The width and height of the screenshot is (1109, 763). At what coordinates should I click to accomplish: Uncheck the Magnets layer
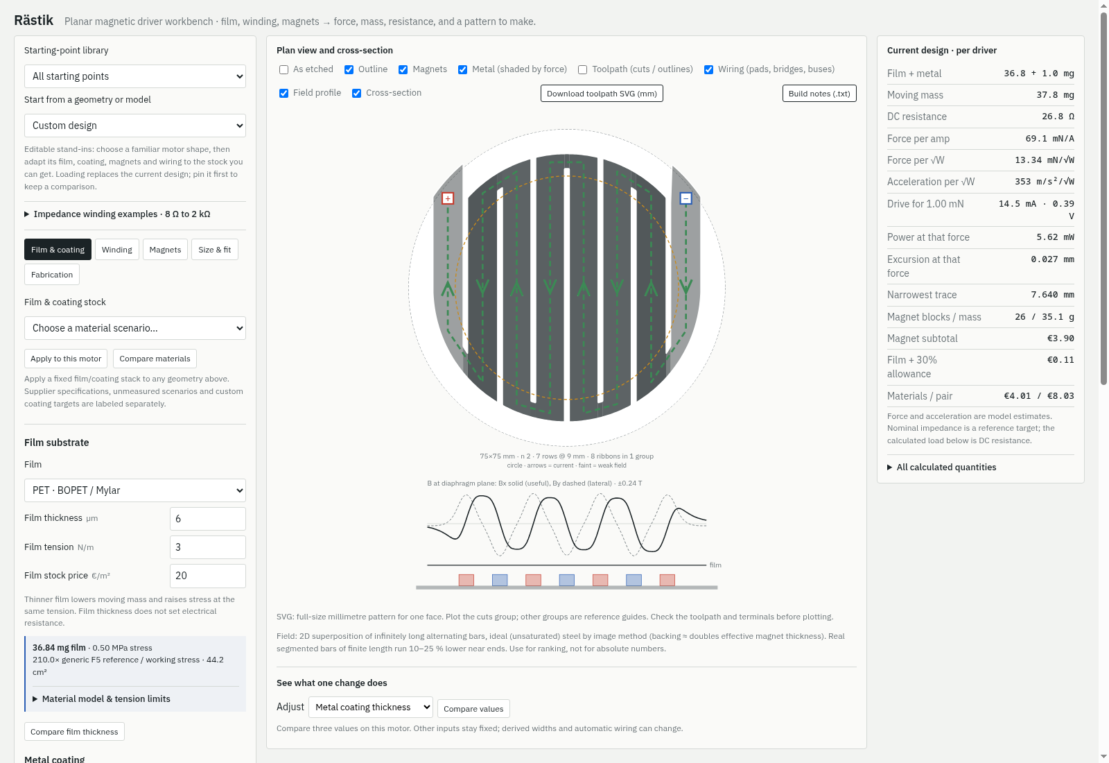pyautogui.click(x=403, y=70)
